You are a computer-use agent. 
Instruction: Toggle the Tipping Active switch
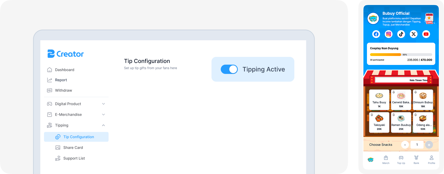(229, 69)
